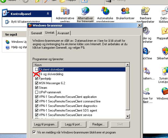Click the Windows Update icon in Se også
The height and width of the screenshot is (138, 168).
[8, 42]
